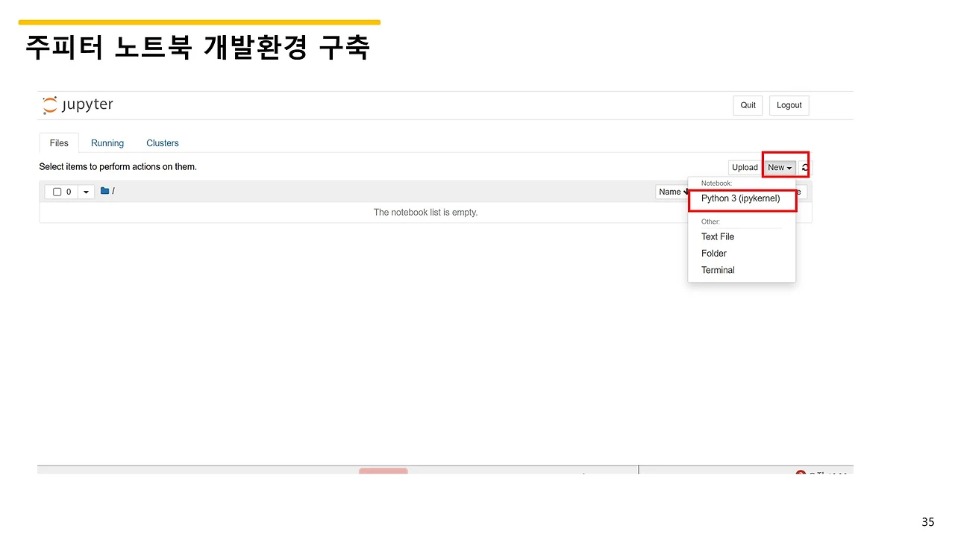Refresh the notebook list
Viewport: 955px width, 537px height.
(805, 168)
